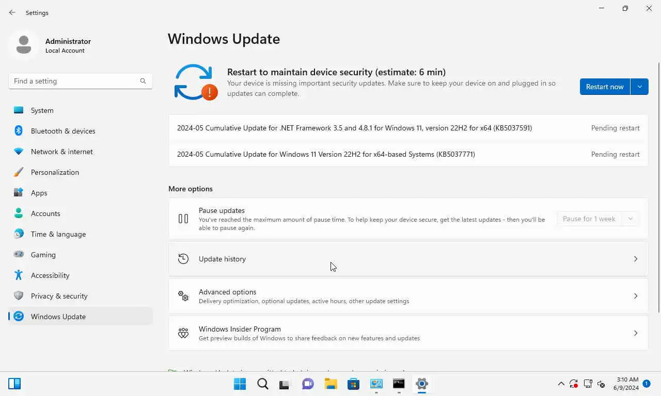Open the Pause for 1 week dropdown
661x396 pixels.
coord(631,219)
